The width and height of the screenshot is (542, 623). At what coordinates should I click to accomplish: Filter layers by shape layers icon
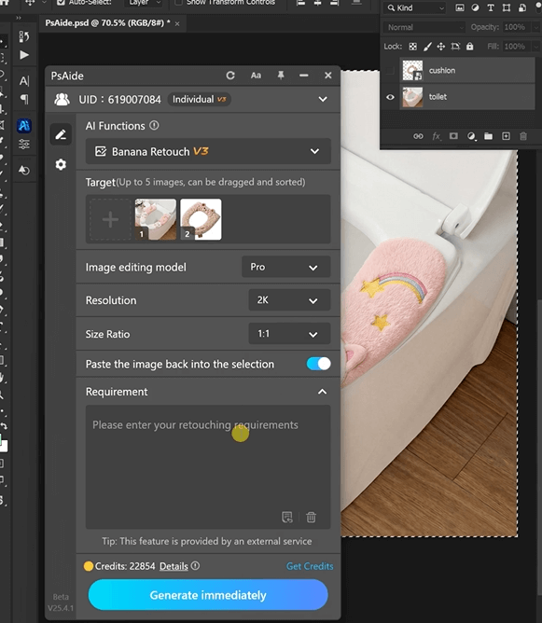tap(507, 7)
